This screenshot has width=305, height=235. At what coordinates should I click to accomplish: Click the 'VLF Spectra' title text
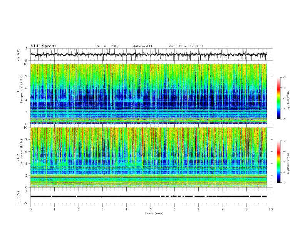point(44,46)
